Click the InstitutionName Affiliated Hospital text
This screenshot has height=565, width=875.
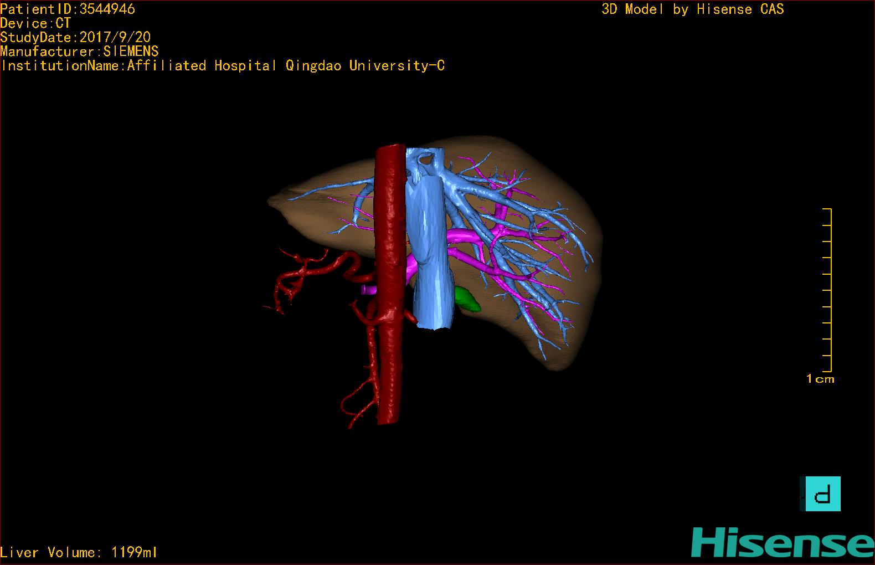click(x=223, y=66)
